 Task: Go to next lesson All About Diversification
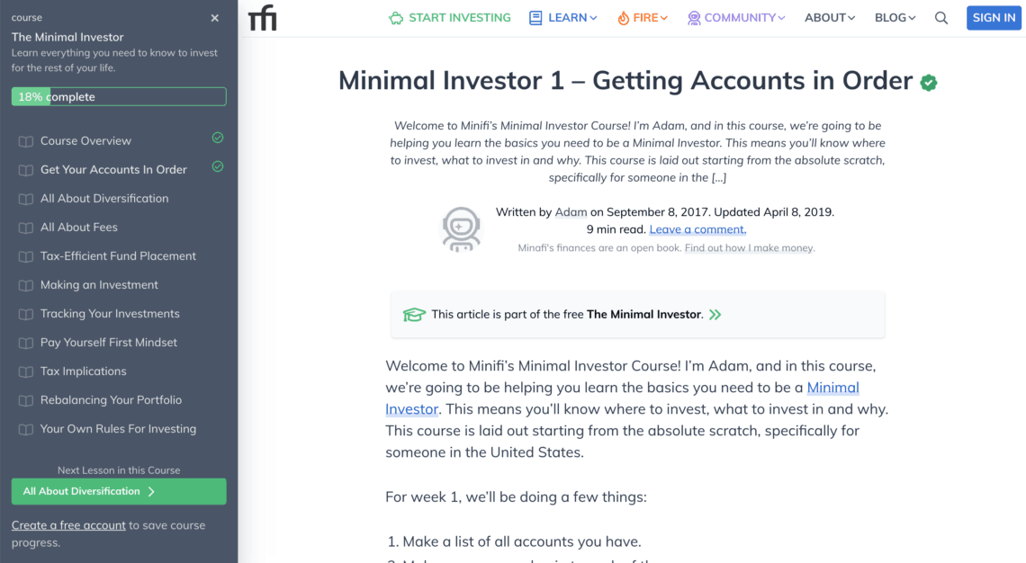tap(119, 492)
